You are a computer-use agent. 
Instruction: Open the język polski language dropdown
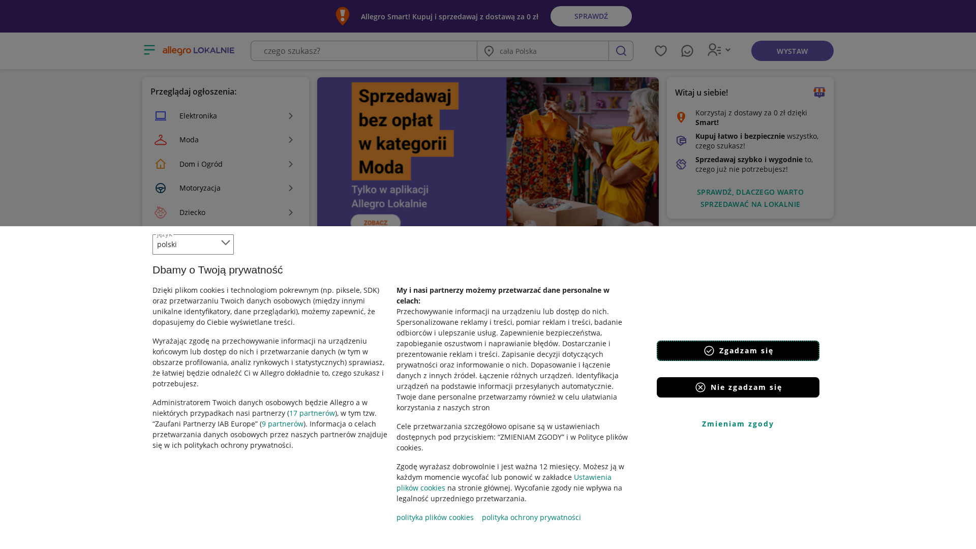[x=193, y=245]
